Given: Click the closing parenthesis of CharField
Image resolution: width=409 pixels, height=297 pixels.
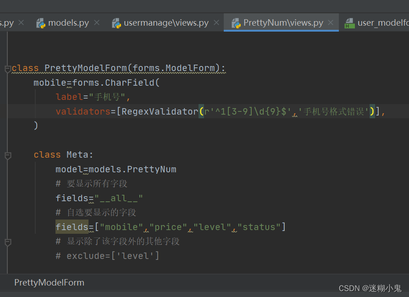Looking at the screenshot, I should tap(36, 126).
